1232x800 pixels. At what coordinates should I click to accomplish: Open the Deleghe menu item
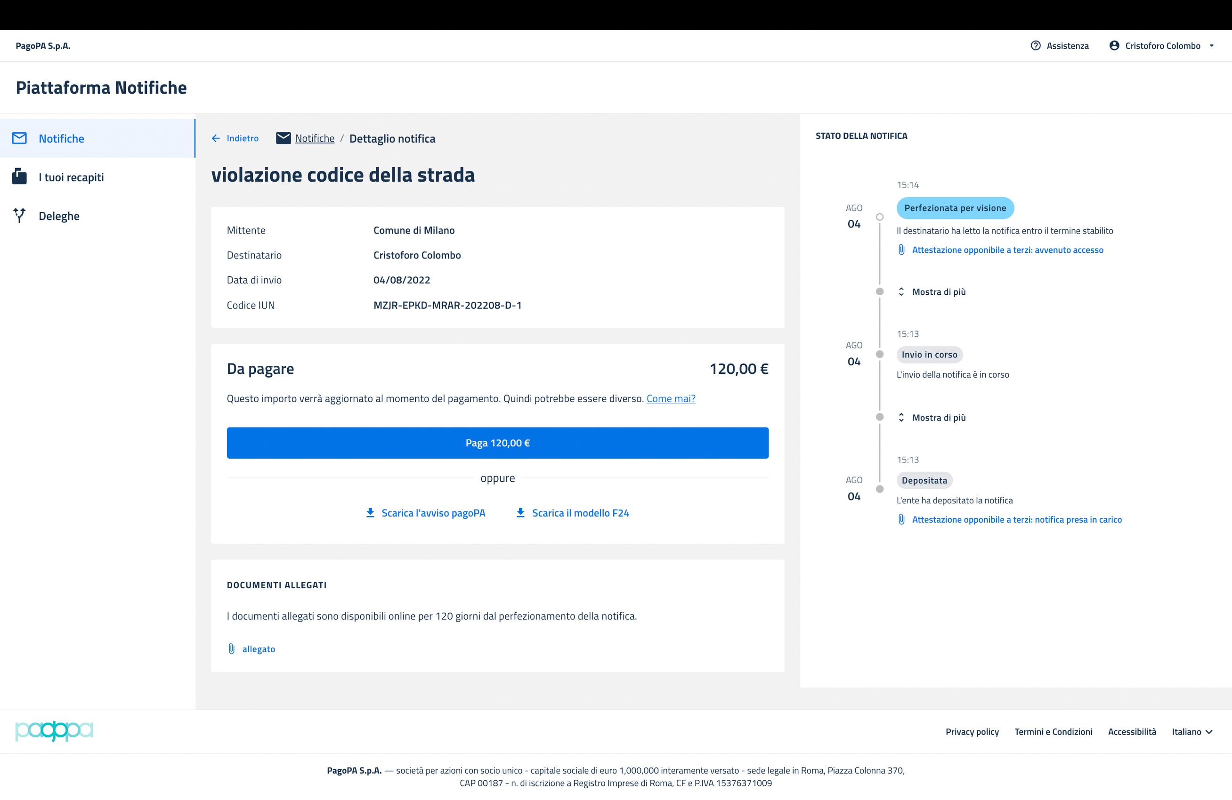click(x=59, y=216)
